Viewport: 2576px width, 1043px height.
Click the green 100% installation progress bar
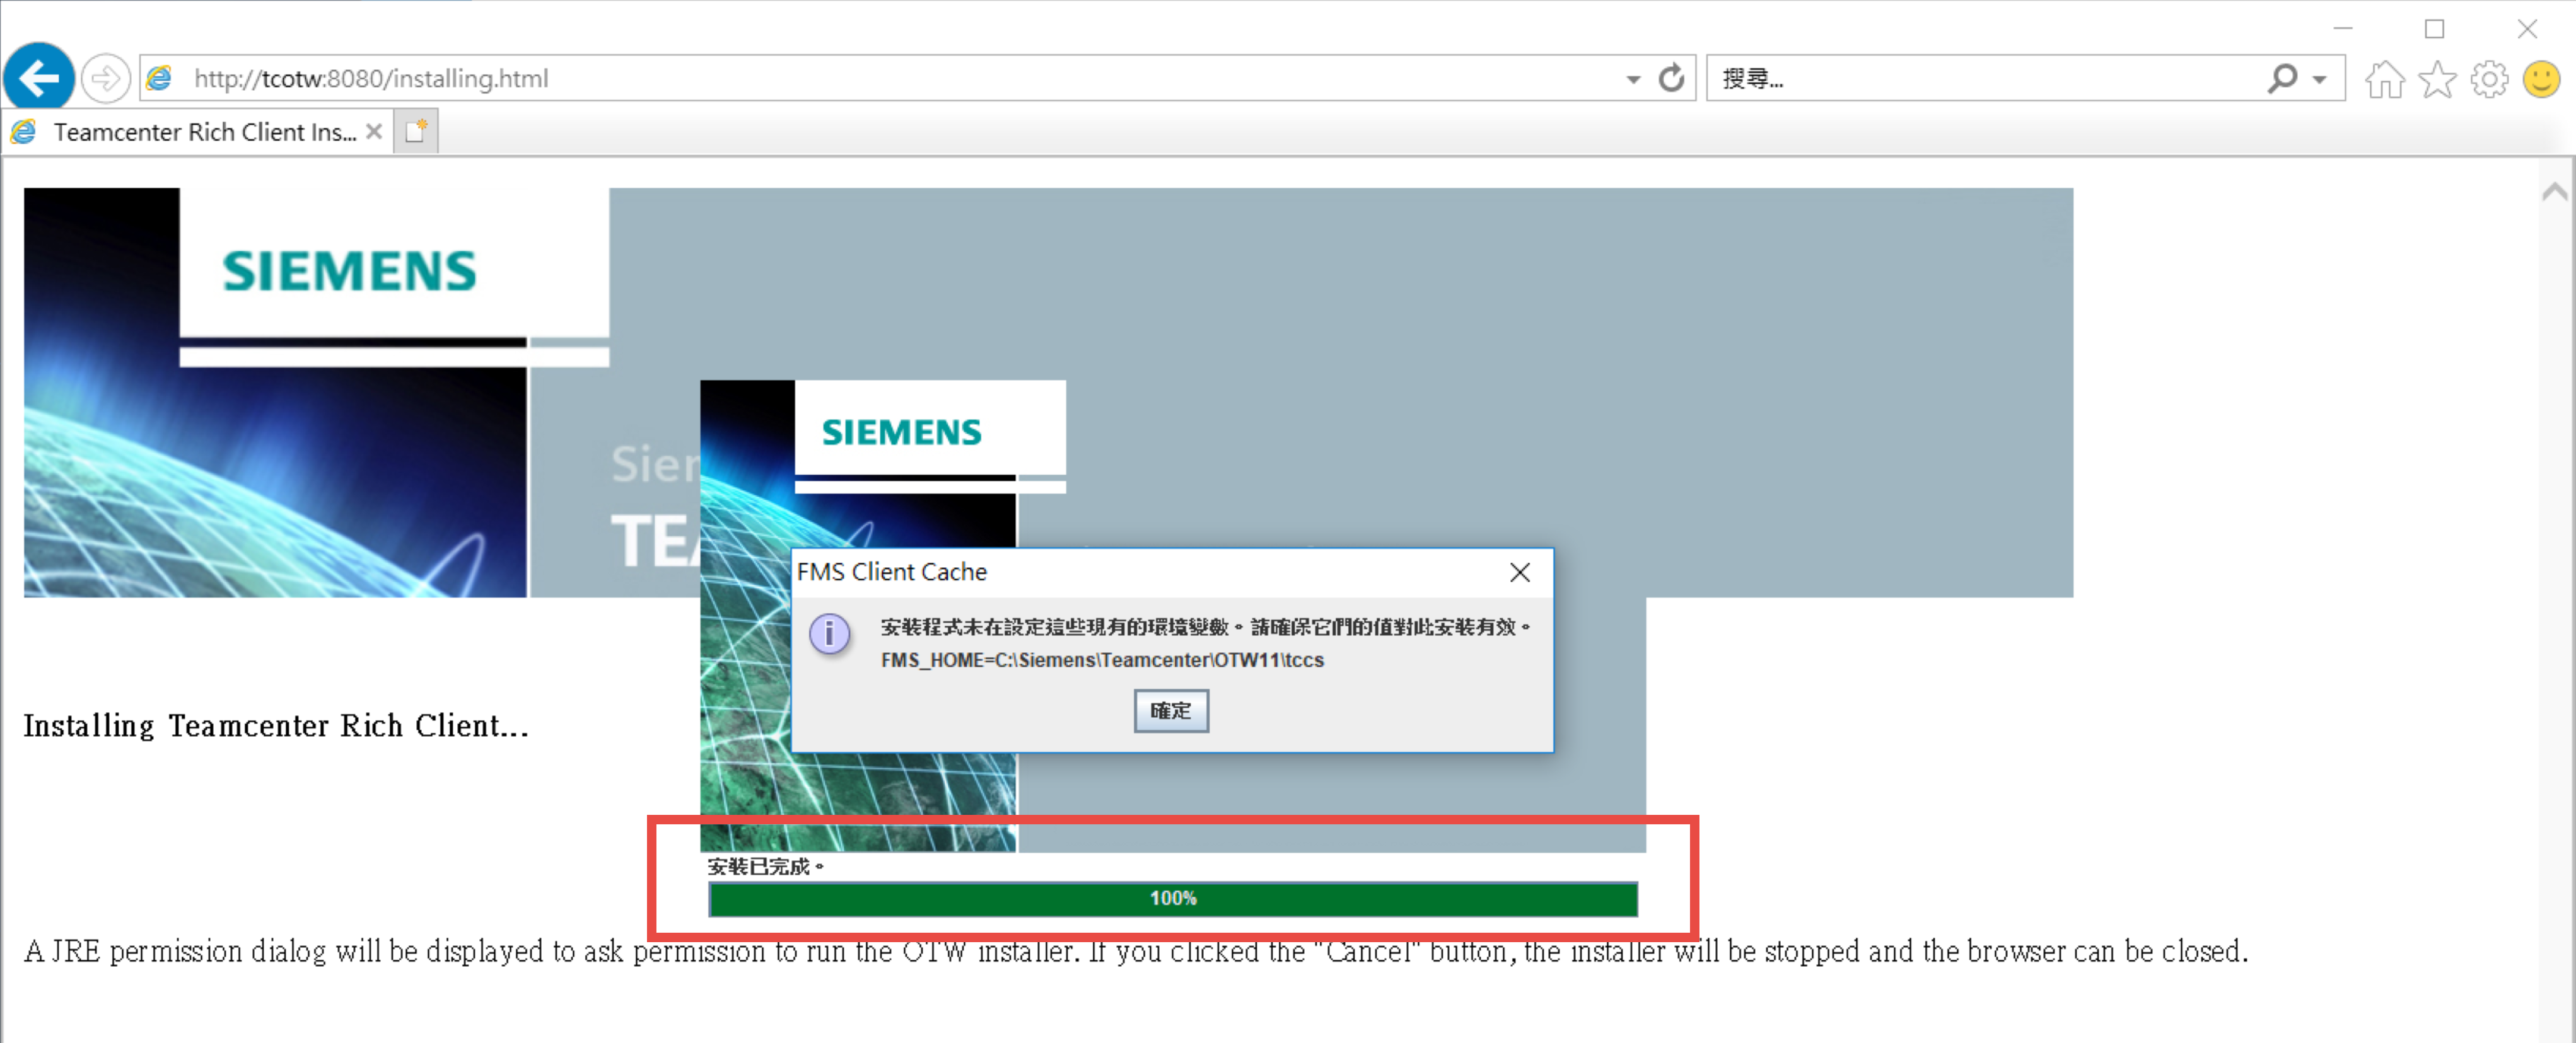(1173, 898)
